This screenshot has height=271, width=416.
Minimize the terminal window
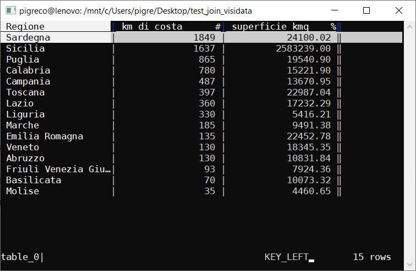coord(336,10)
